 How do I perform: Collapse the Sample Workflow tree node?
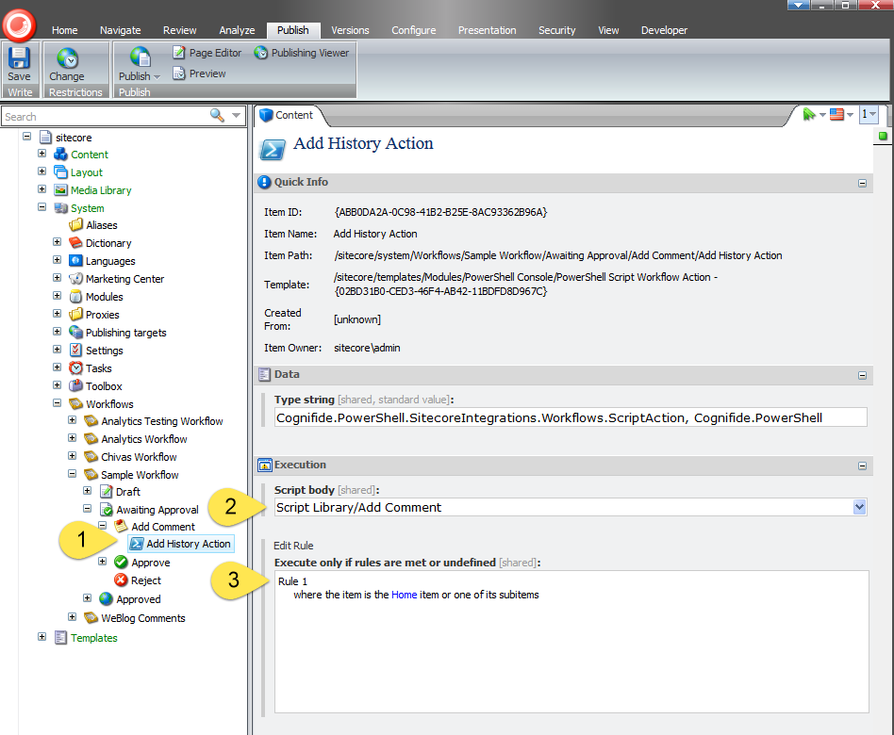point(72,474)
